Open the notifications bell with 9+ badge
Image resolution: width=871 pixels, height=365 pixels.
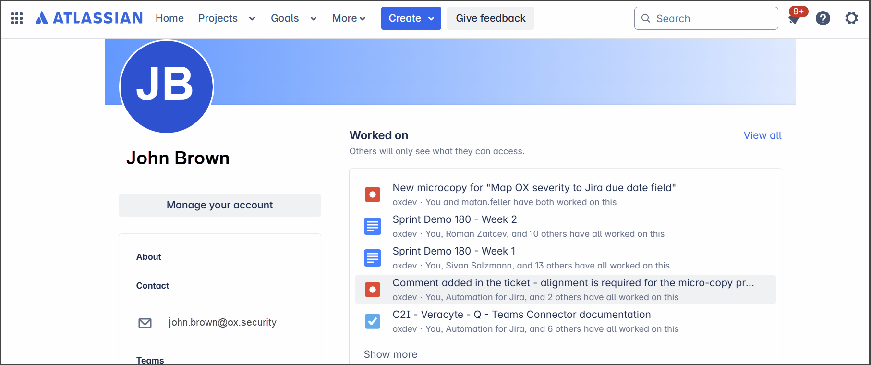pos(794,19)
